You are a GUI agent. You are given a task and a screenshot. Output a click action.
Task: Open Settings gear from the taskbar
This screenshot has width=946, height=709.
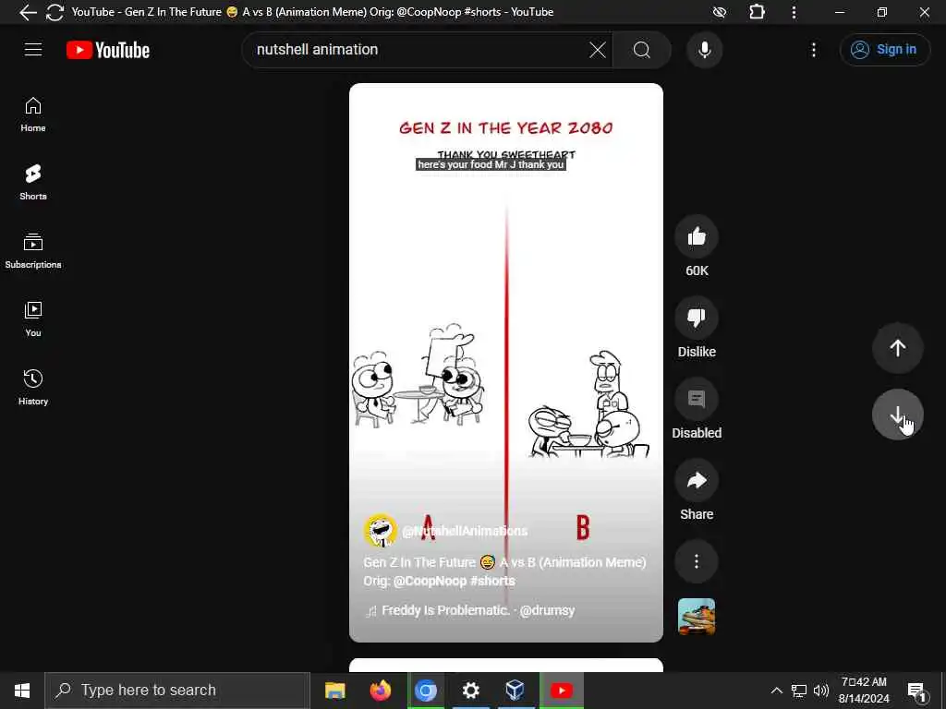coord(470,691)
